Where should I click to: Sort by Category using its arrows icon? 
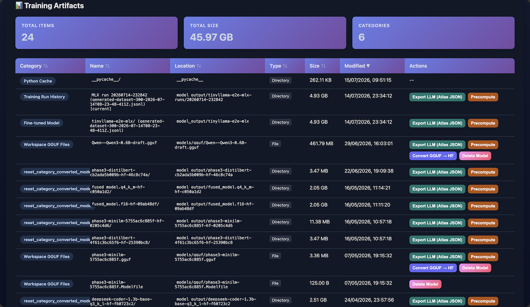tap(46, 66)
